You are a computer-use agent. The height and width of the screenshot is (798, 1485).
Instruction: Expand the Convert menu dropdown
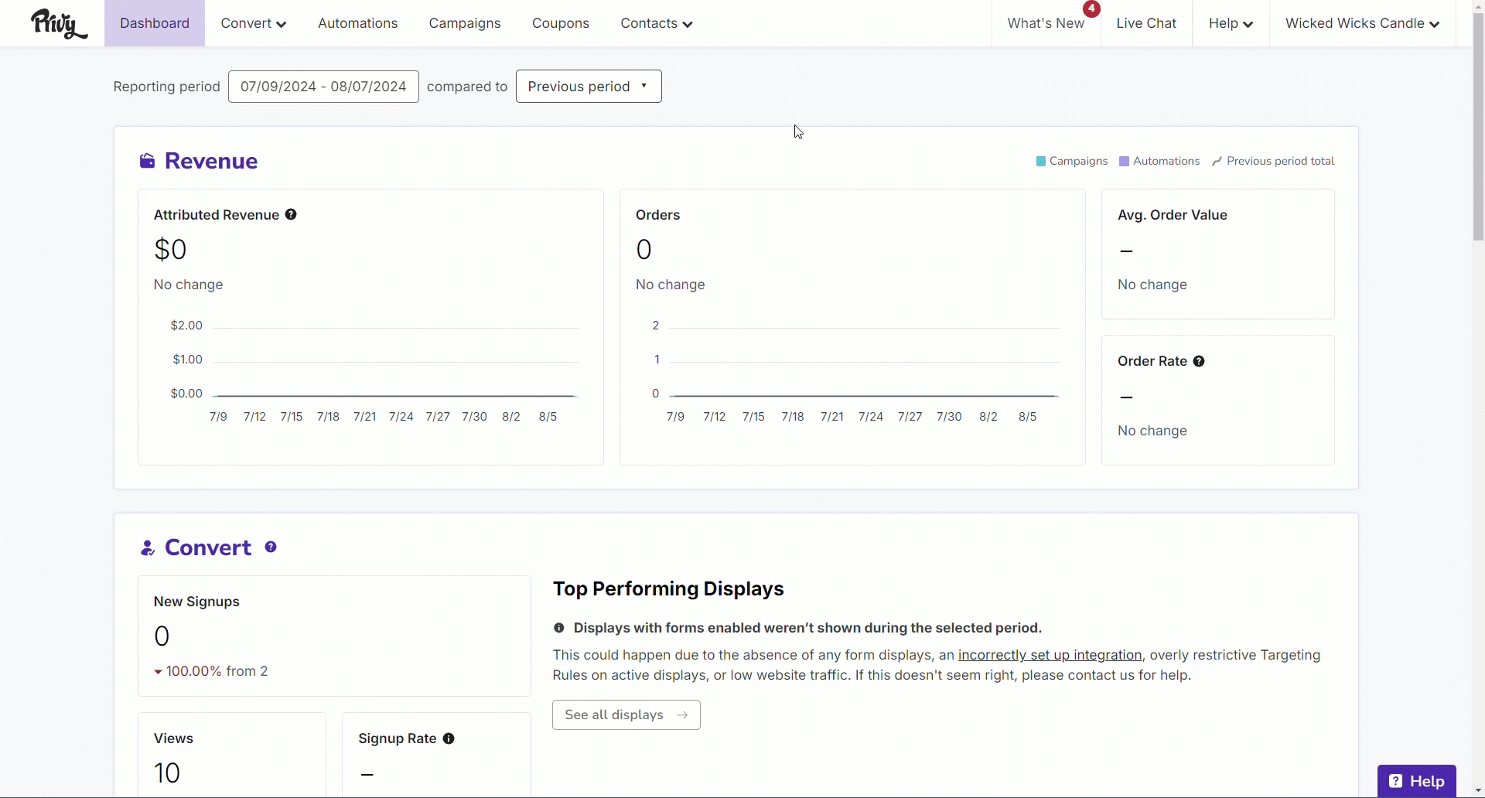(254, 23)
